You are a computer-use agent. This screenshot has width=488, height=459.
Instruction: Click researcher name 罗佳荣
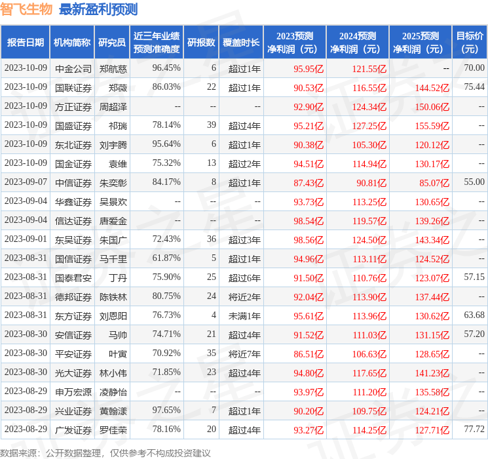click(x=113, y=430)
